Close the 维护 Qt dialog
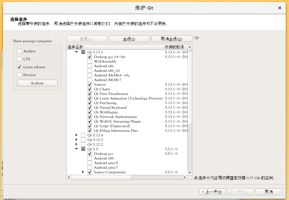The image size is (289, 200). (x=279, y=8)
